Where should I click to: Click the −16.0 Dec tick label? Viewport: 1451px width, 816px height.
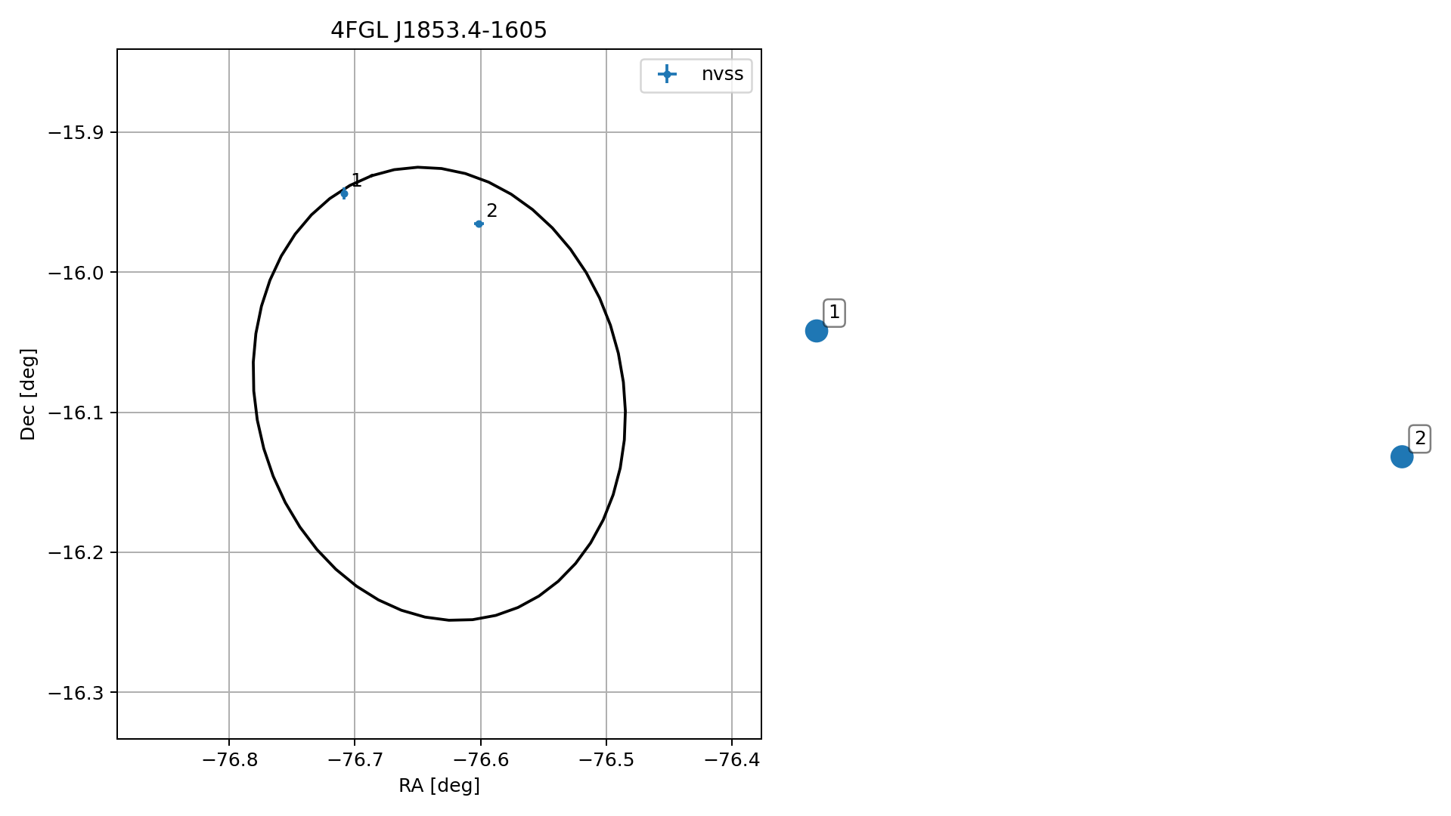(77, 273)
